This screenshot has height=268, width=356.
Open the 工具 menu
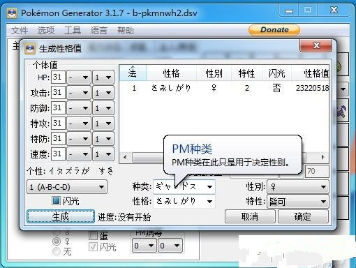click(73, 31)
